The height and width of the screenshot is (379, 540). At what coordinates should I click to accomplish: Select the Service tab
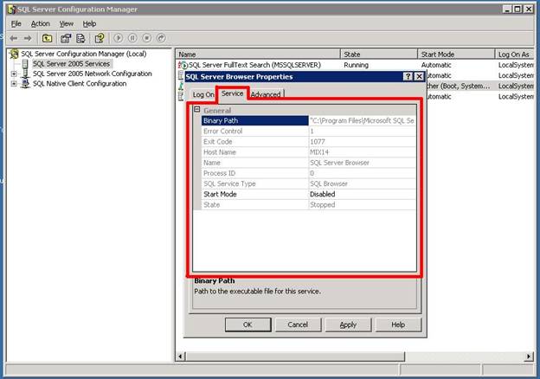click(232, 93)
